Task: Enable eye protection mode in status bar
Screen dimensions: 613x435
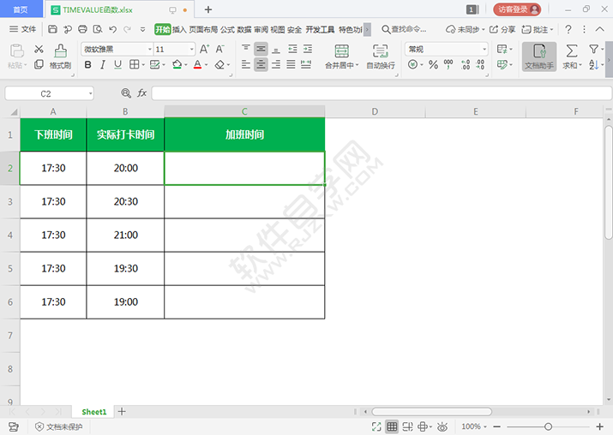Action: coord(442,426)
